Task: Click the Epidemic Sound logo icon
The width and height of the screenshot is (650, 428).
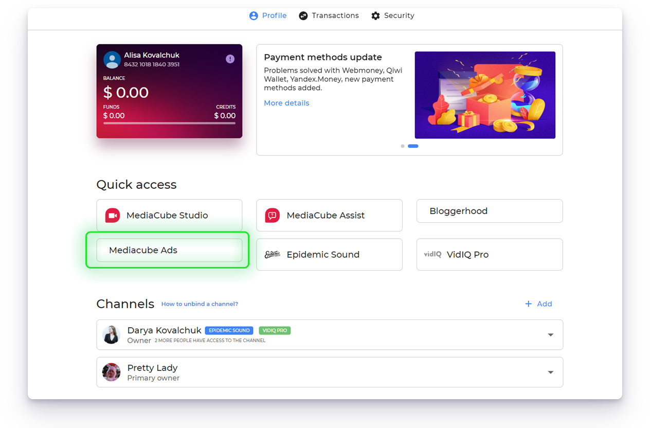Action: [273, 254]
